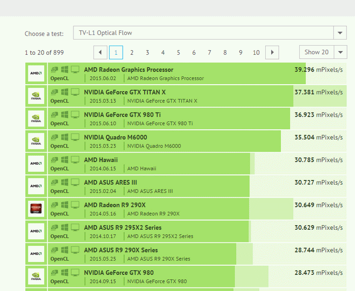Image resolution: width=355 pixels, height=291 pixels.
Task: Open AMD Radeon R9 290X result title
Action: click(x=115, y=205)
